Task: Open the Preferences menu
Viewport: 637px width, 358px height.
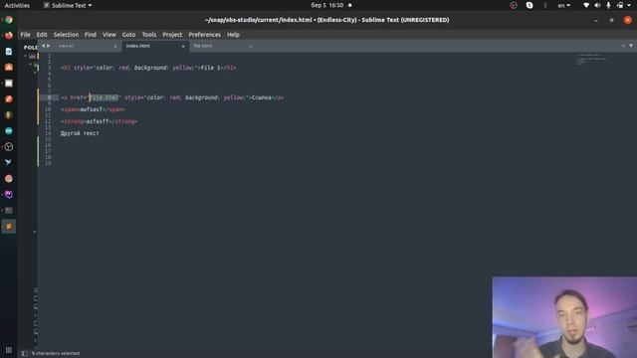Action: click(x=204, y=35)
